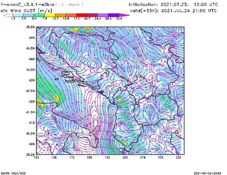Click the '12:00 UTC' initialisation time
Image resolution: width=227 pixels, height=175 pixels.
[x=206, y=5]
